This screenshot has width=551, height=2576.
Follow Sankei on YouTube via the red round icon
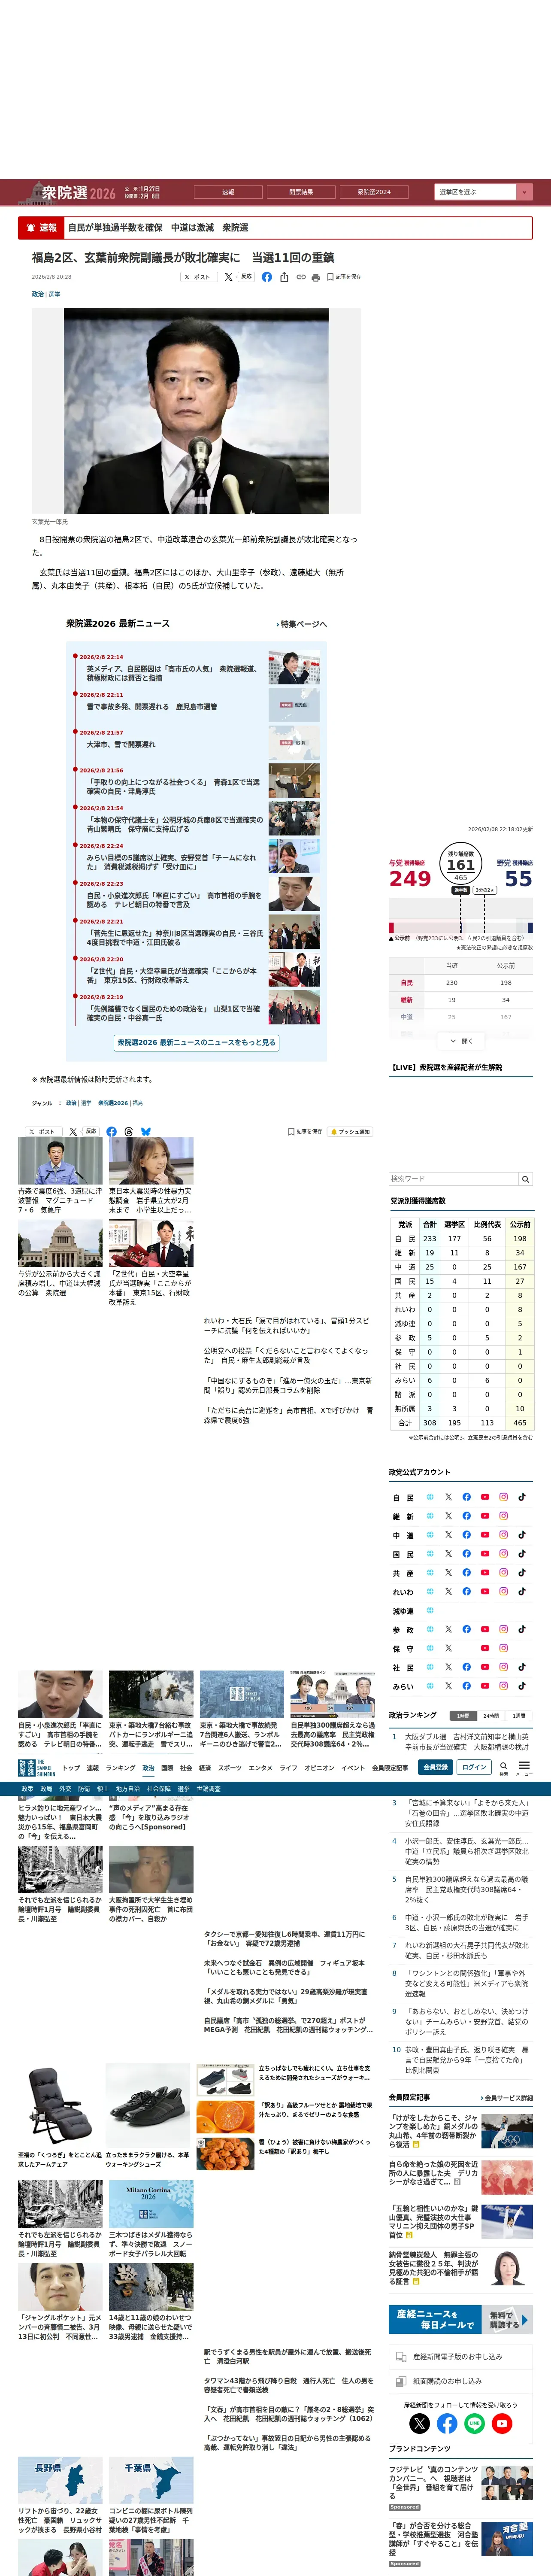(x=502, y=2423)
